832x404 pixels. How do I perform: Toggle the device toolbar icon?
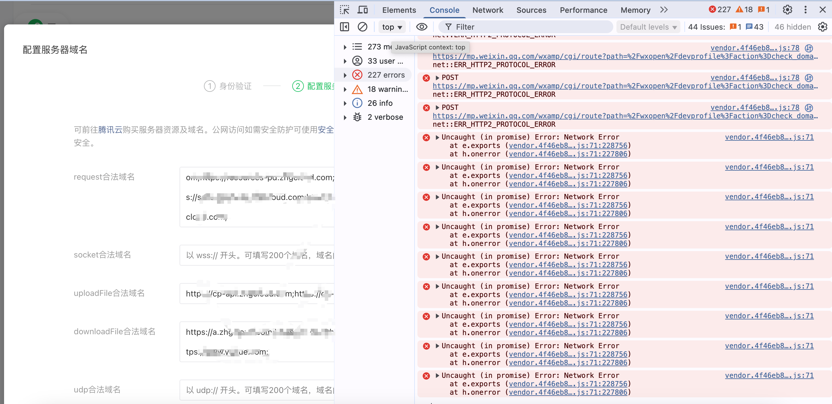point(362,10)
